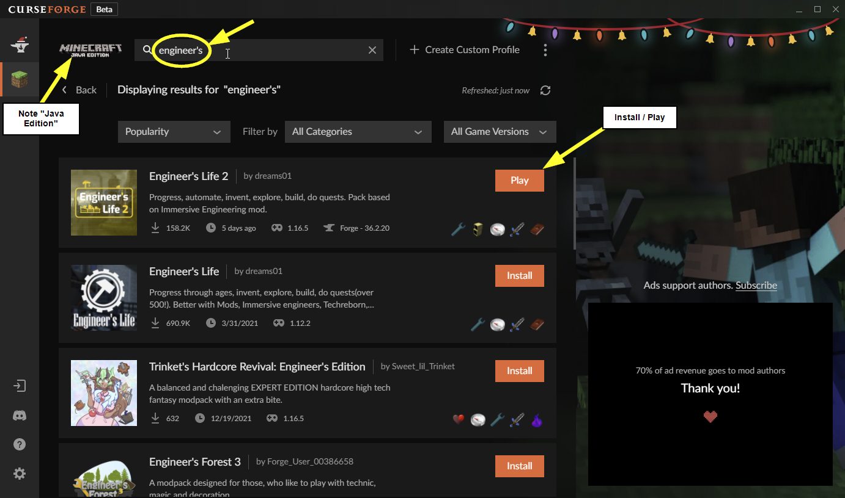The height and width of the screenshot is (498, 845).
Task: Click the "690.9K" download count
Action: coord(178,323)
